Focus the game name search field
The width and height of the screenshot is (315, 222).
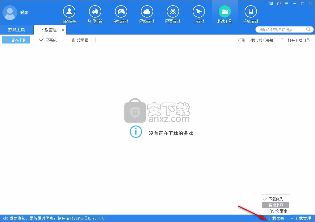[282, 30]
